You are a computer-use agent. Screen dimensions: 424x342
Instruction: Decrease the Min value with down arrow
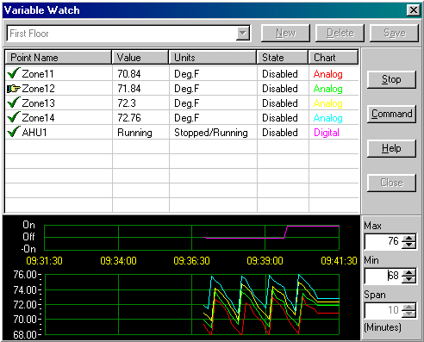pos(408,279)
